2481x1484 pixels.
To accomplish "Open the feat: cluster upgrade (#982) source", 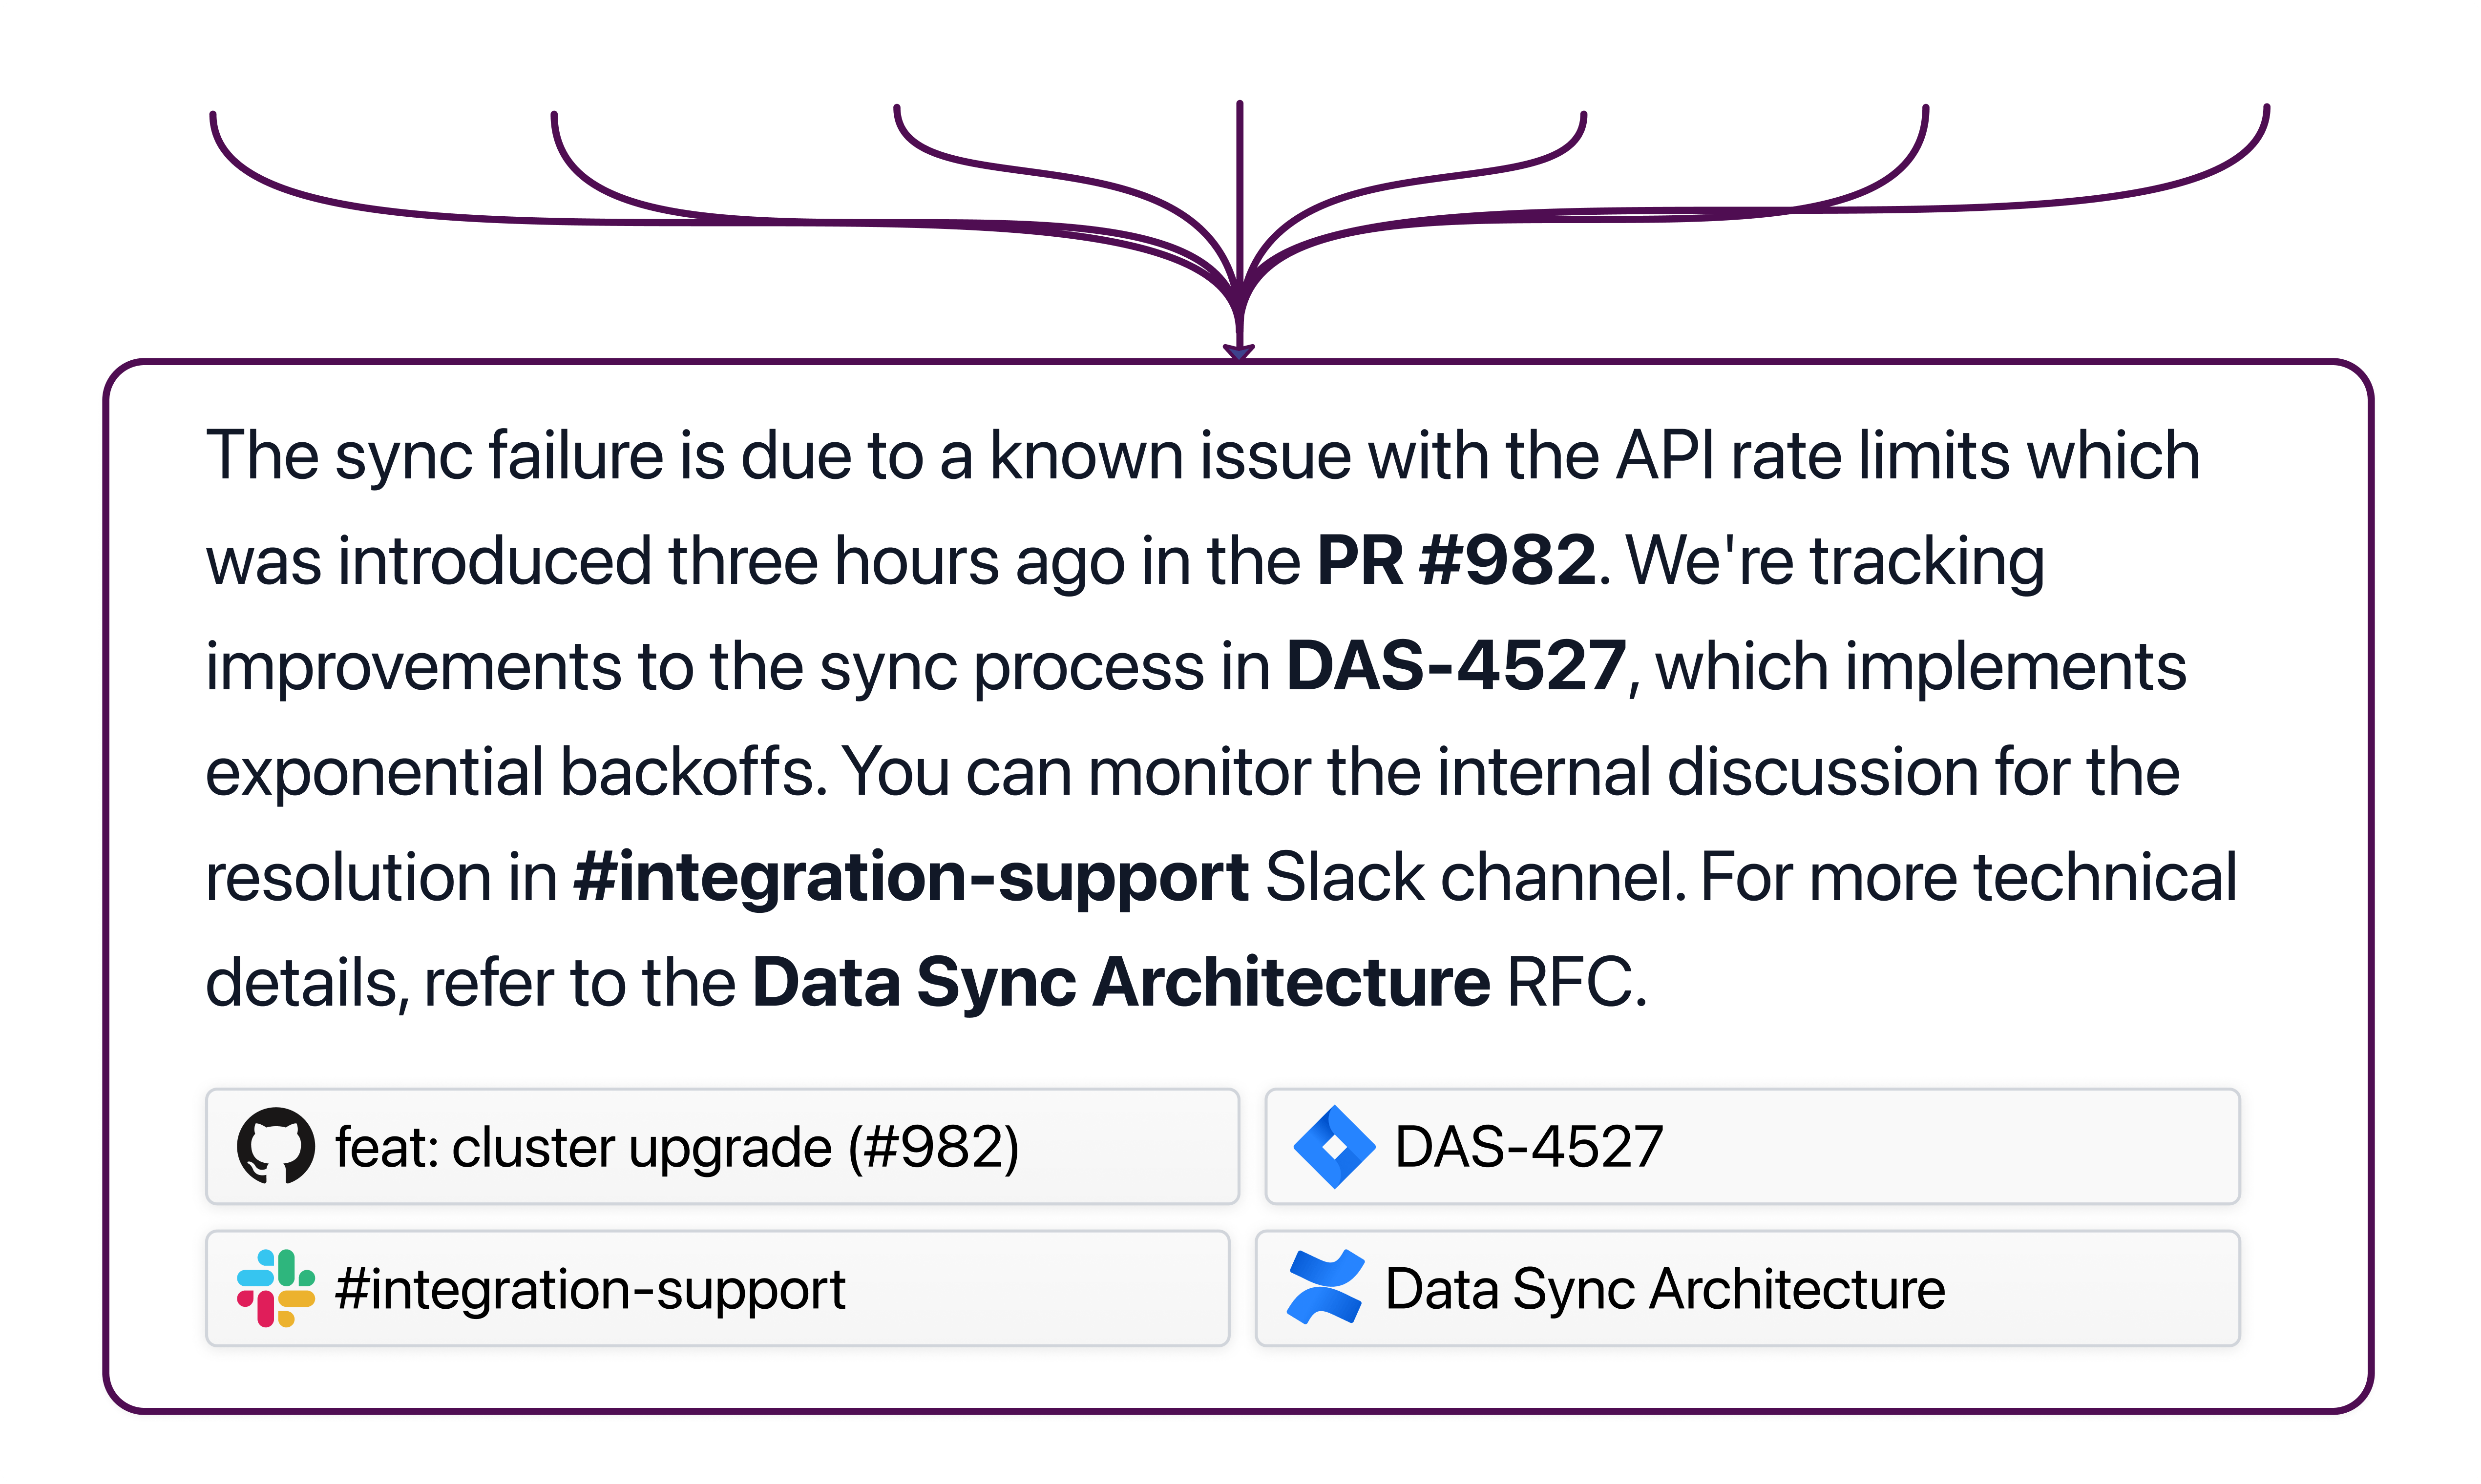I will 722,1147.
